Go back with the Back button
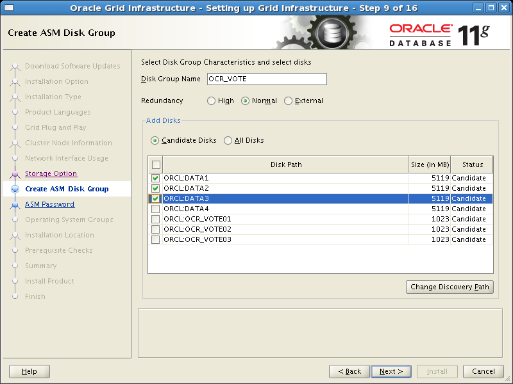Image resolution: width=513 pixels, height=384 pixels. pyautogui.click(x=349, y=371)
